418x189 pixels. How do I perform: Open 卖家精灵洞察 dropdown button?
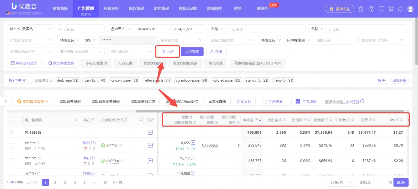[33, 101]
